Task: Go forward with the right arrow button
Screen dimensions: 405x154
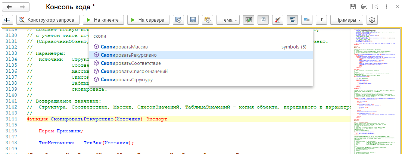Action: click(x=22, y=7)
